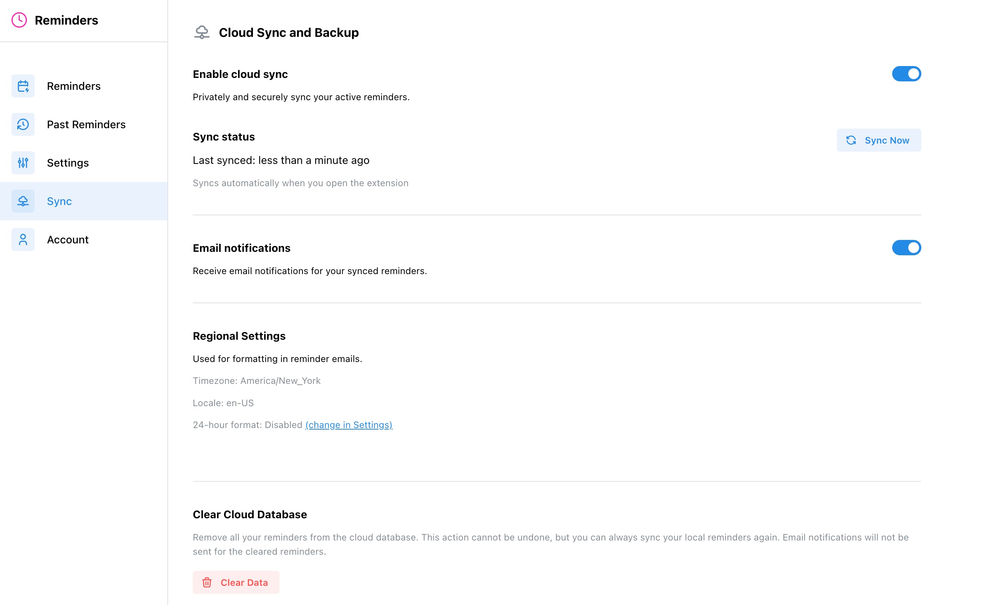The width and height of the screenshot is (982, 605).
Task: Disable the Enable cloud sync toggle
Action: (x=906, y=74)
